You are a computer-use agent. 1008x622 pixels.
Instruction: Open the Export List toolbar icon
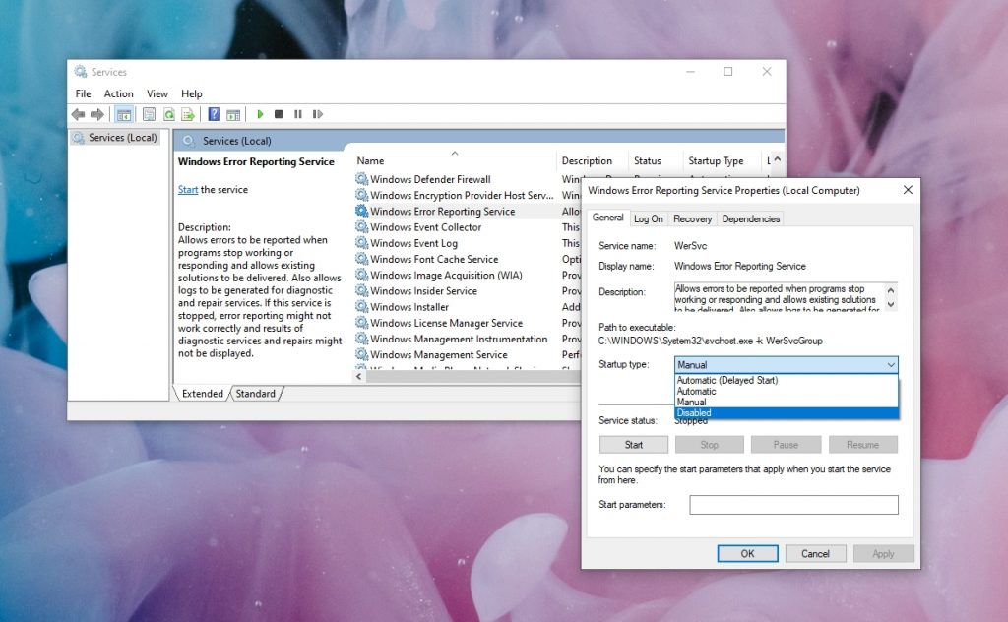(x=187, y=114)
